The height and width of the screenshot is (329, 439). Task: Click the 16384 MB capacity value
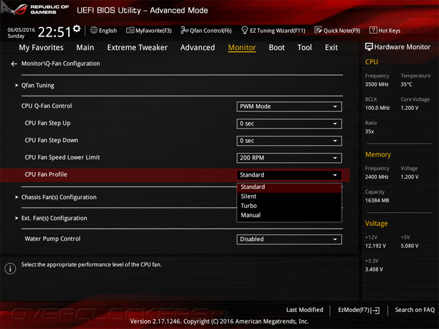tap(377, 200)
